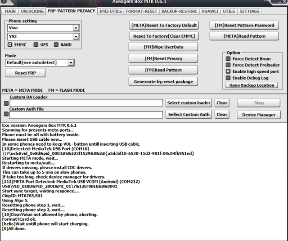288x241 pixels.
Task: Enable Force Detect Preloader checkbox
Action: click(228, 65)
